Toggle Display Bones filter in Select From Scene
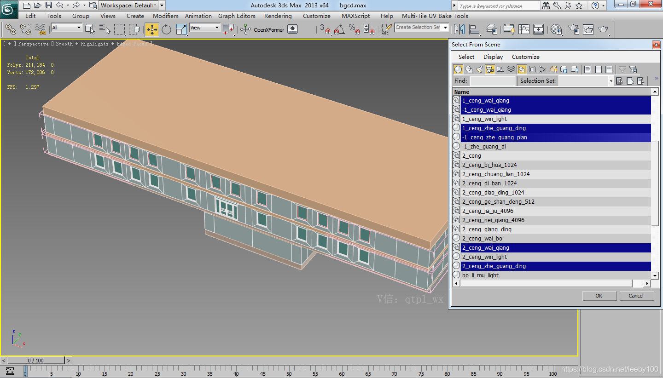Screen dimensions: 663x378 [x=543, y=69]
